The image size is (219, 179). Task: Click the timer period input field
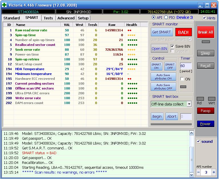pyautogui.click(x=186, y=66)
